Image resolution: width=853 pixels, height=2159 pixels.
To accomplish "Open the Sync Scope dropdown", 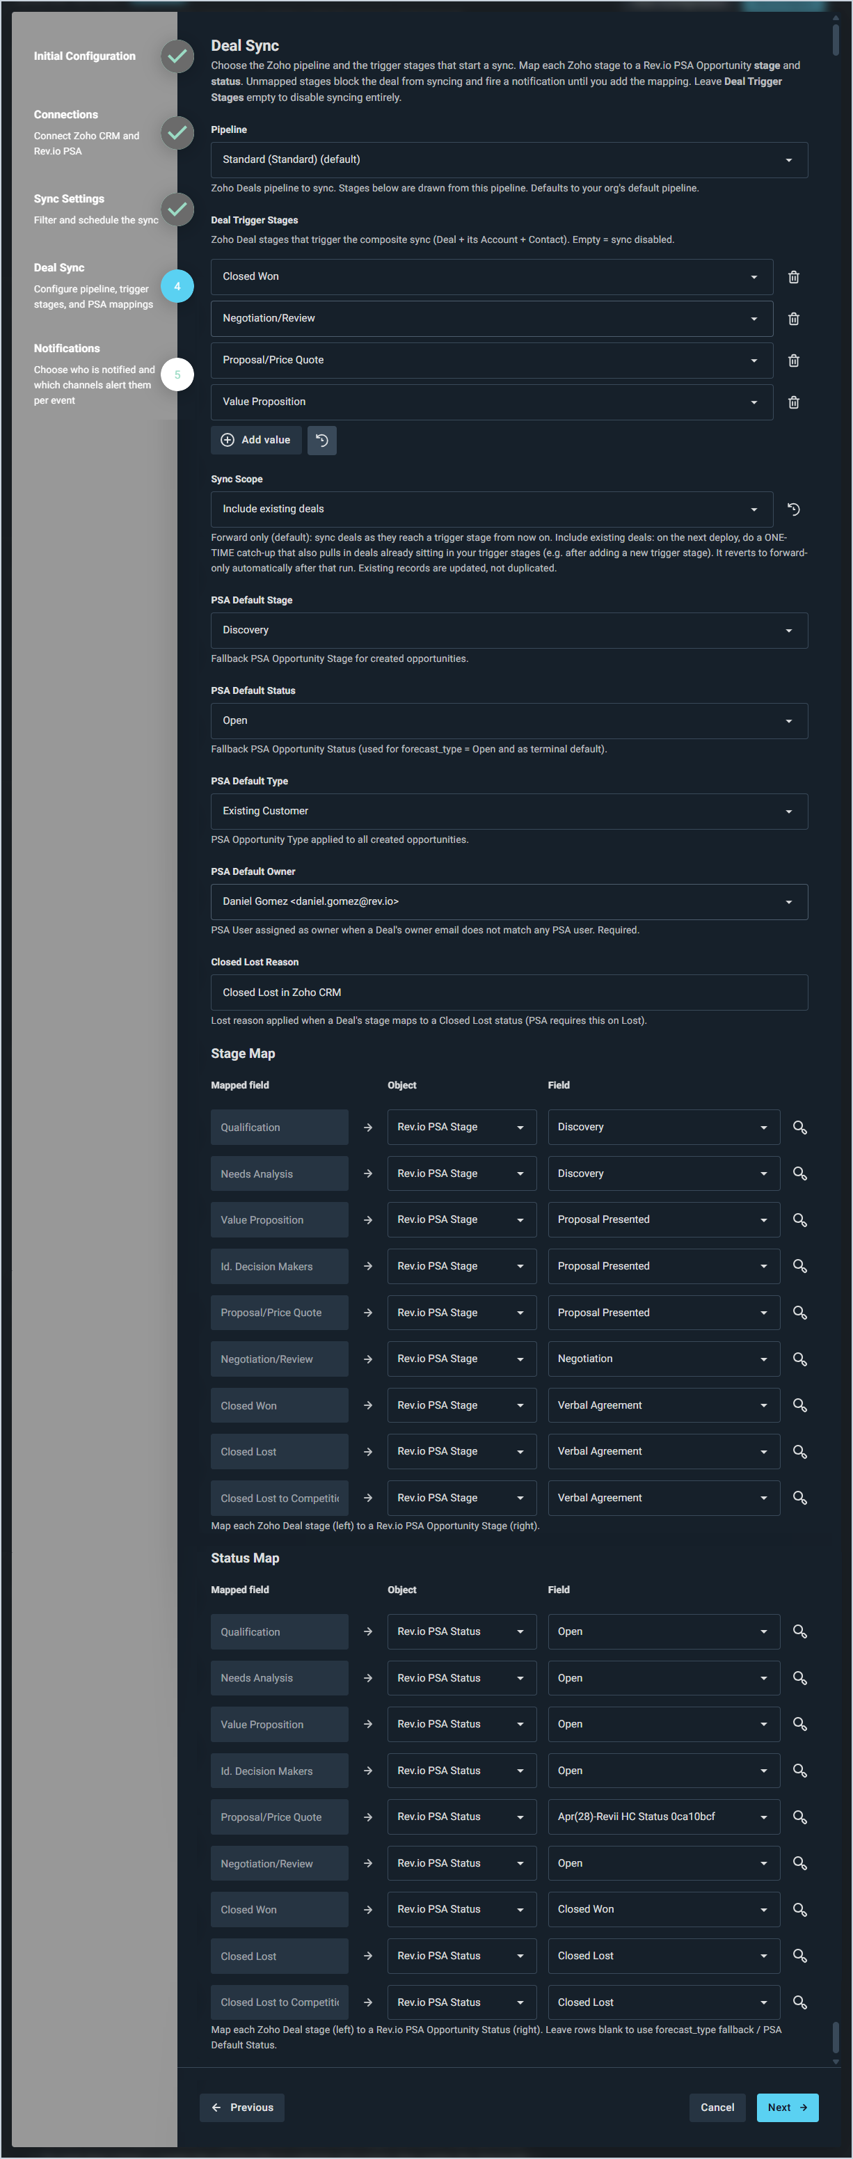I will (492, 509).
